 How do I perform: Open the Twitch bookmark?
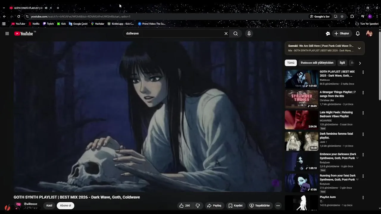click(48, 24)
